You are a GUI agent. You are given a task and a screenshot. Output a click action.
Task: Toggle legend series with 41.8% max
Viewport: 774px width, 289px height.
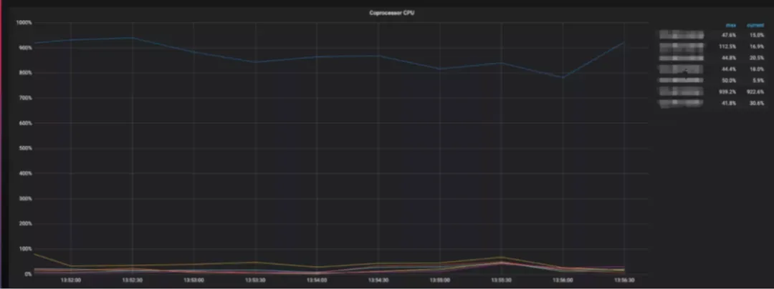point(680,104)
